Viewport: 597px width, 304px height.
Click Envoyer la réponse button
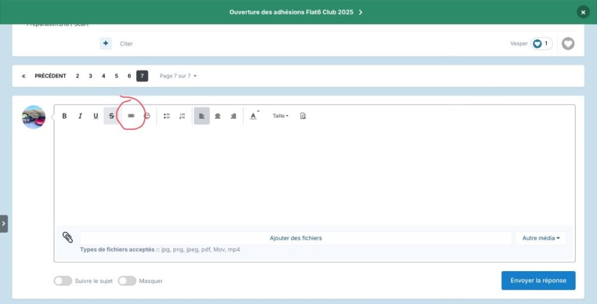click(x=538, y=281)
